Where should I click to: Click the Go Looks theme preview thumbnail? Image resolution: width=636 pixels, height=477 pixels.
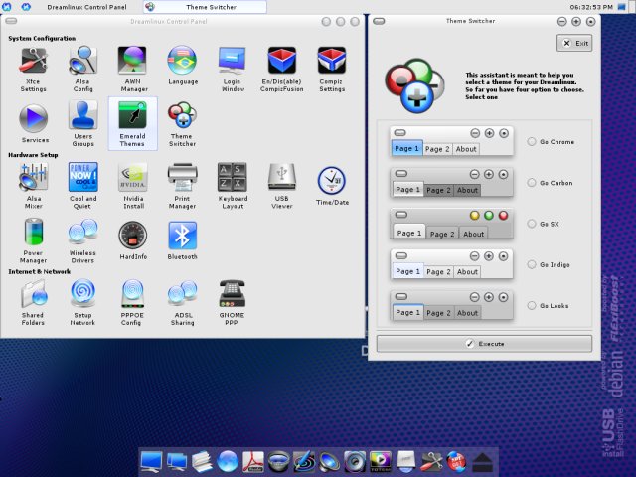[x=451, y=305]
